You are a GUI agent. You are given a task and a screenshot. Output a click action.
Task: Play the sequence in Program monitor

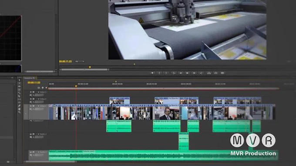pos(187,73)
